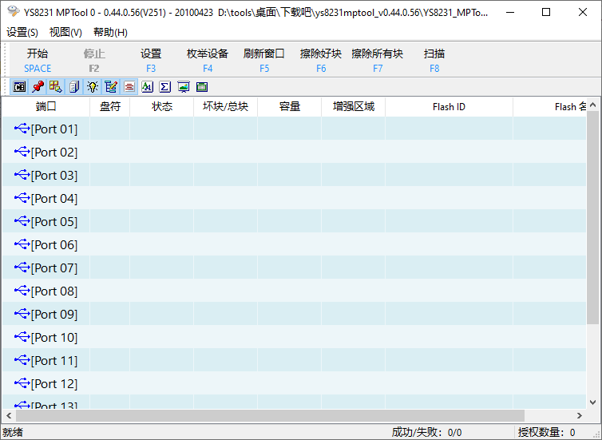This screenshot has width=602, height=440.
Task: Select the [Port 12] row label
Action: [54, 383]
